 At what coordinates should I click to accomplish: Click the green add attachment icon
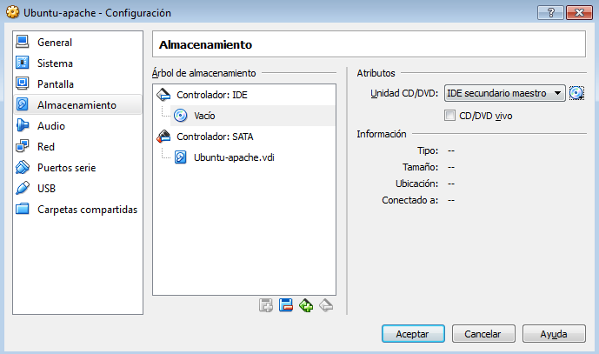[x=306, y=305]
